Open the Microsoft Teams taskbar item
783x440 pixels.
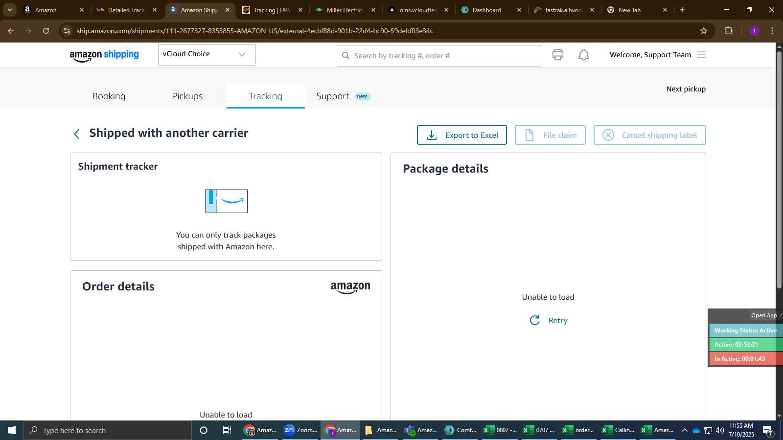[420, 430]
